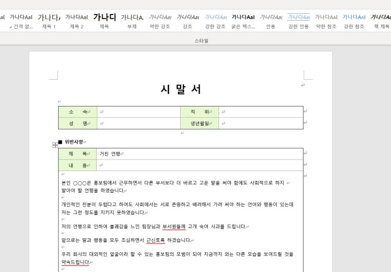Choose the '인용' quote style

pyautogui.click(x=271, y=21)
